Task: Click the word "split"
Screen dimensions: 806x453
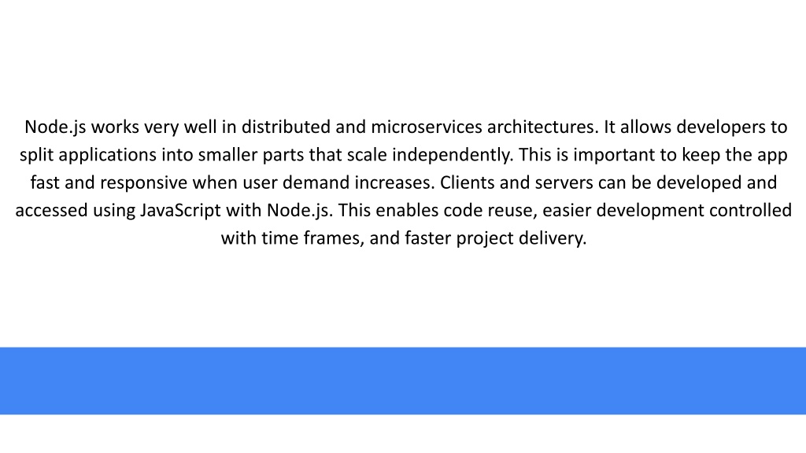Action: pyautogui.click(x=36, y=155)
